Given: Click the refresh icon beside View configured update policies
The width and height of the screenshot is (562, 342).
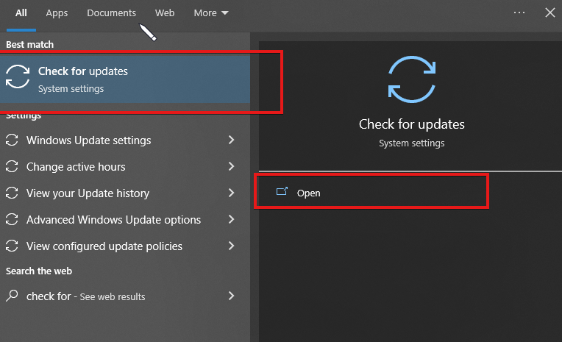Looking at the screenshot, I should tap(12, 246).
